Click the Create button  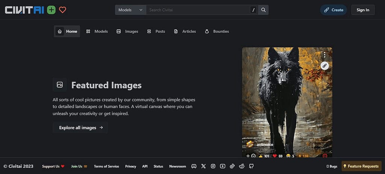pyautogui.click(x=333, y=10)
